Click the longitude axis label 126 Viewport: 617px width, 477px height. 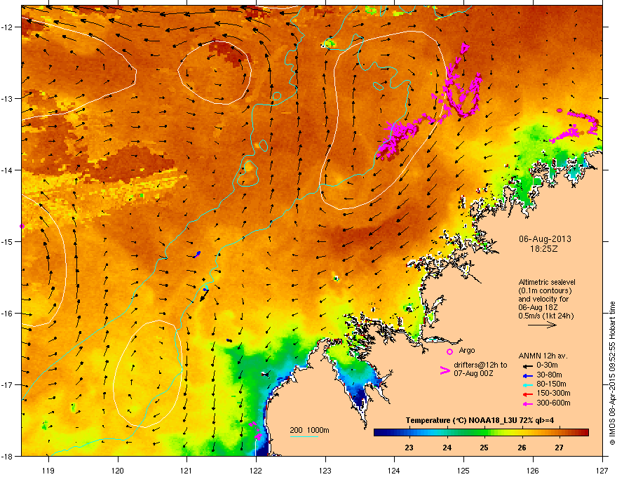(x=533, y=470)
